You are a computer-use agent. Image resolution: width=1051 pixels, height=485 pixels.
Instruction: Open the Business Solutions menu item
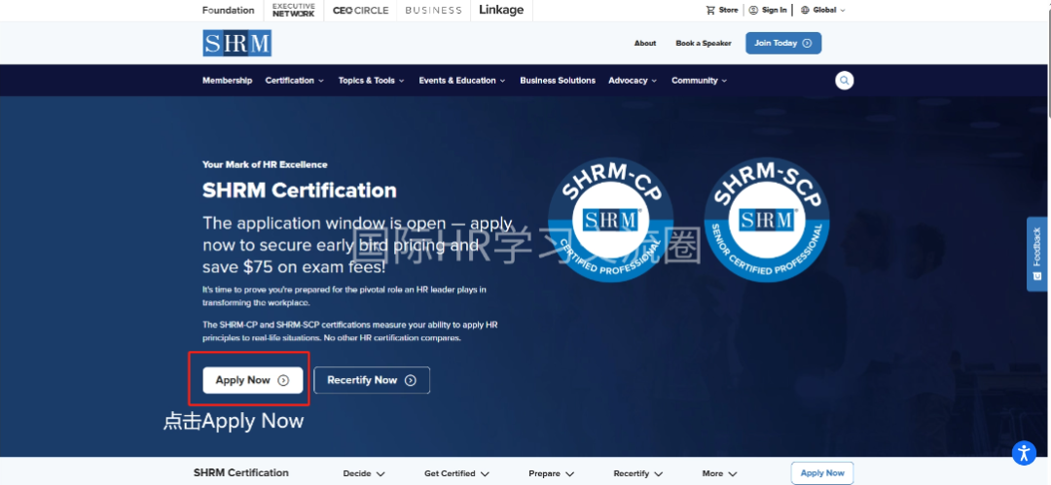(558, 81)
